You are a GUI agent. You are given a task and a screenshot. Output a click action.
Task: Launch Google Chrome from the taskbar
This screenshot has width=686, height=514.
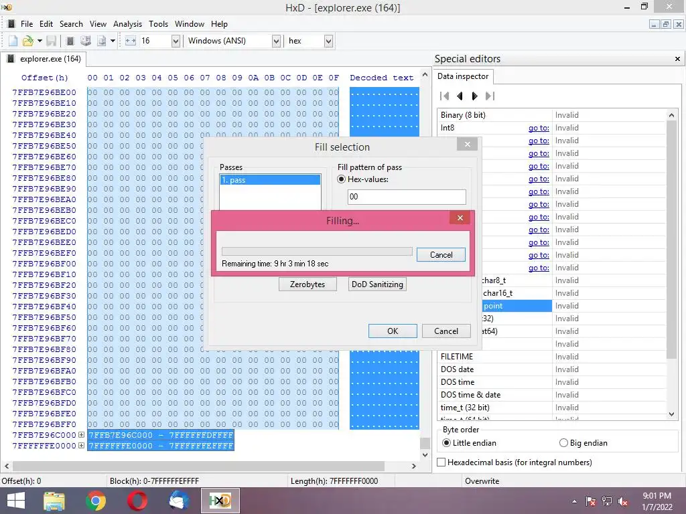tap(96, 501)
